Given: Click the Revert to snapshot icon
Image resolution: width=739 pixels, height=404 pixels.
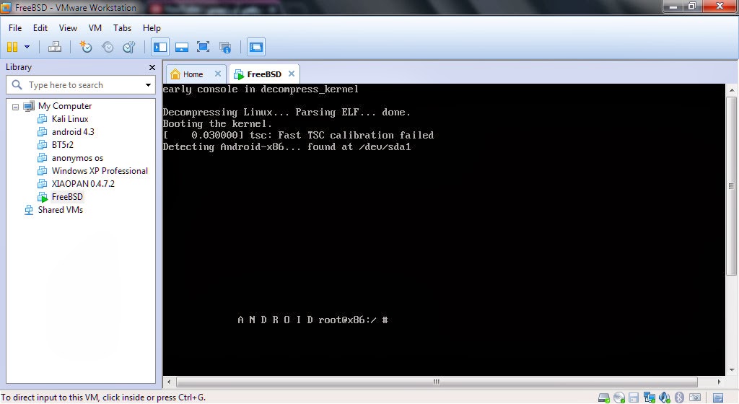Looking at the screenshot, I should (x=108, y=47).
